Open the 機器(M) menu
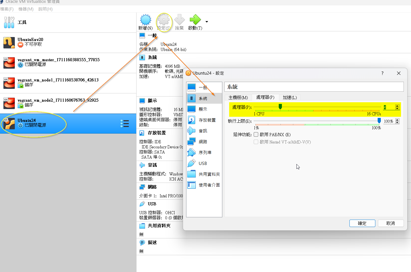Viewport: 411px width, 272px height. pyautogui.click(x=26, y=9)
